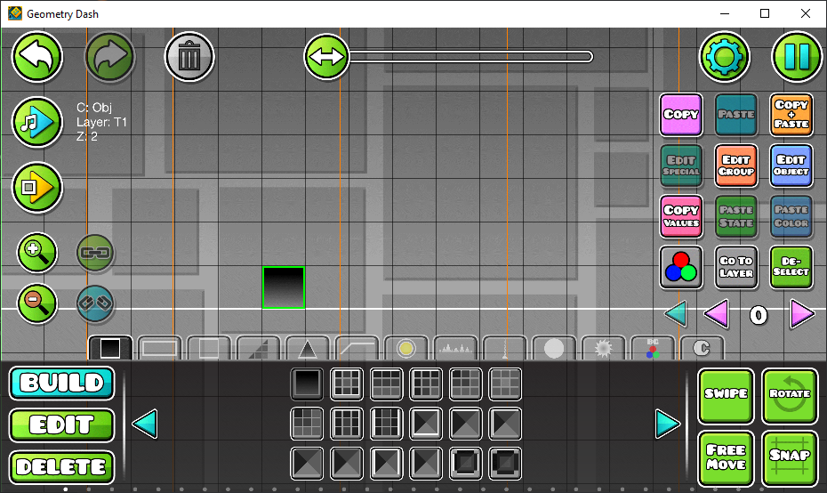The height and width of the screenshot is (493, 827).
Task: Click the teal layer back arrow
Action: [676, 314]
